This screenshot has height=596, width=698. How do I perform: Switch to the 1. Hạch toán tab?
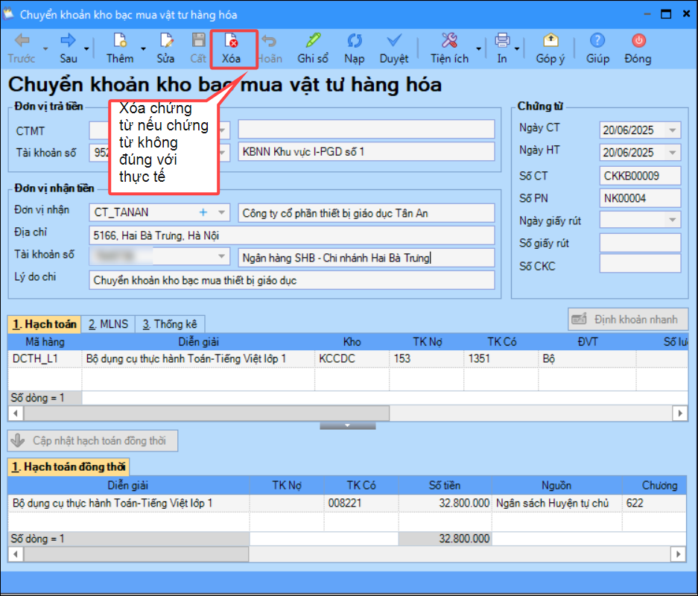(44, 324)
